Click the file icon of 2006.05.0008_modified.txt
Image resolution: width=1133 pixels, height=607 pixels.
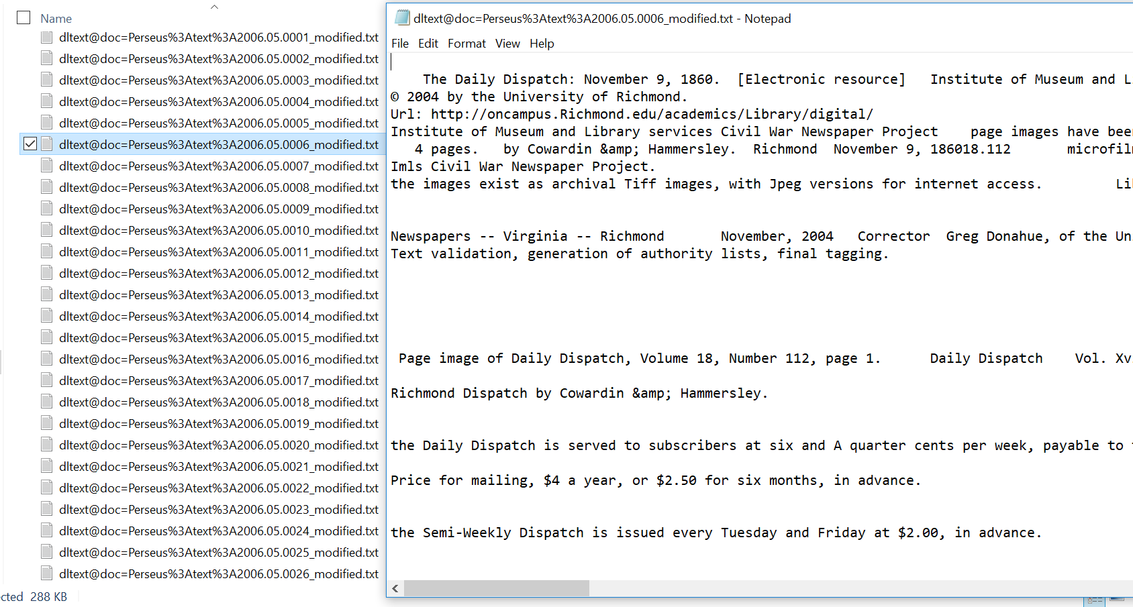(x=46, y=187)
